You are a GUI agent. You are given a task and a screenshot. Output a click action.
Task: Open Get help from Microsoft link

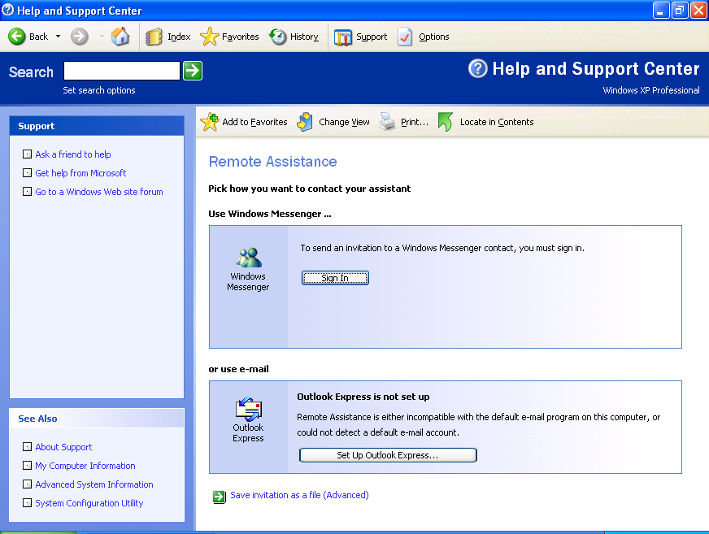pyautogui.click(x=80, y=173)
